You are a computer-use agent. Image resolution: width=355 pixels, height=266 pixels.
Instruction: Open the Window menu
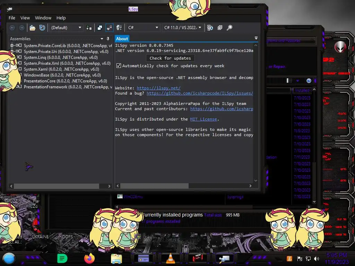[43, 18]
